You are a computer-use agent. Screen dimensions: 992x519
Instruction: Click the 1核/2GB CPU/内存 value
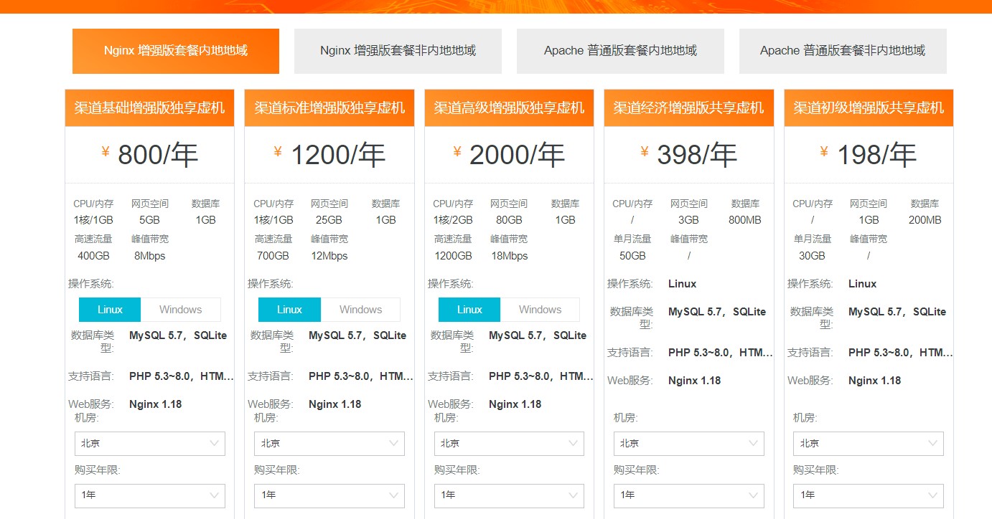pos(454,220)
